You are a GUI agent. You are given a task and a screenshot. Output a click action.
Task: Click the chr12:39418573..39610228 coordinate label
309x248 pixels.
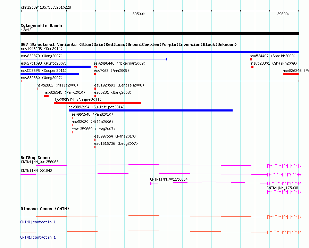(x=46, y=7)
